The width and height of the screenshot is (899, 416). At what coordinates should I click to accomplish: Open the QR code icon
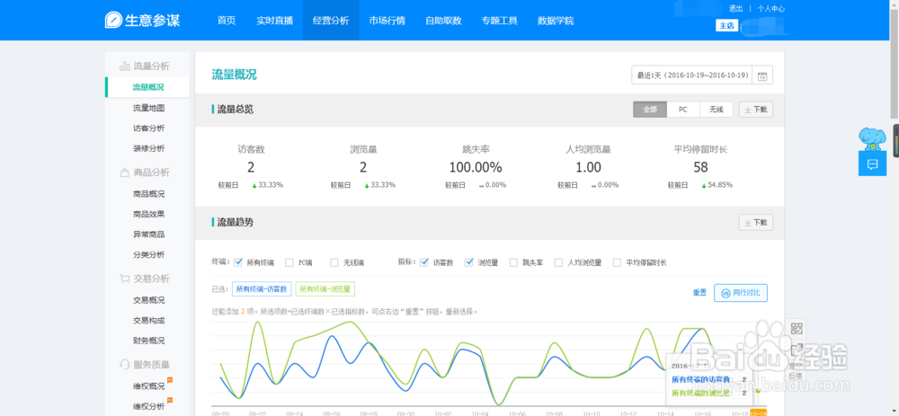[x=797, y=328]
